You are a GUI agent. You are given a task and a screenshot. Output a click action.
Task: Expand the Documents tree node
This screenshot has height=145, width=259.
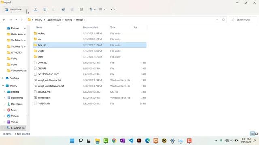4,98
